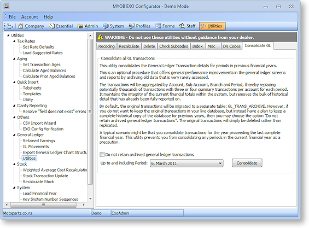
Task: Select Export General Ledger Chart Structure item
Action: [55, 153]
